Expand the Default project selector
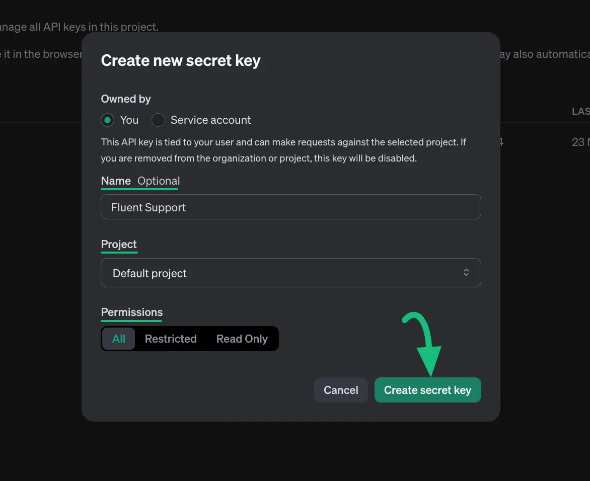Screen dimensions: 590x481 (290, 272)
